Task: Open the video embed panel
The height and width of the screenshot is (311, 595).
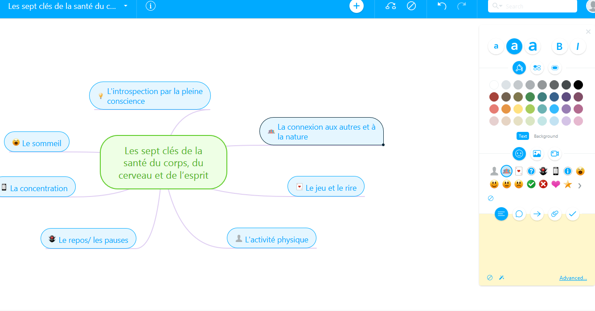Action: 554,154
